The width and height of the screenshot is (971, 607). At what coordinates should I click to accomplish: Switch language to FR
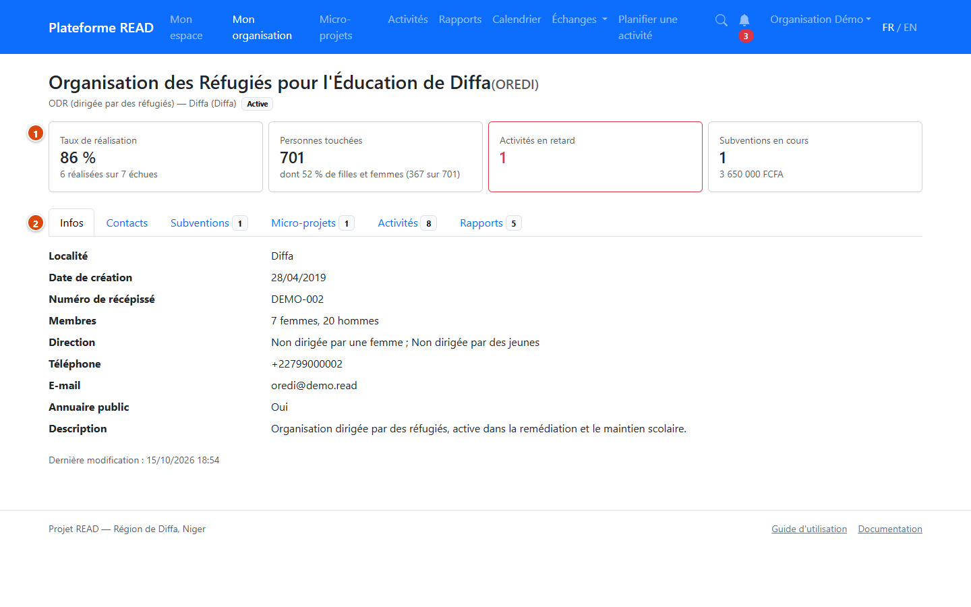click(888, 28)
